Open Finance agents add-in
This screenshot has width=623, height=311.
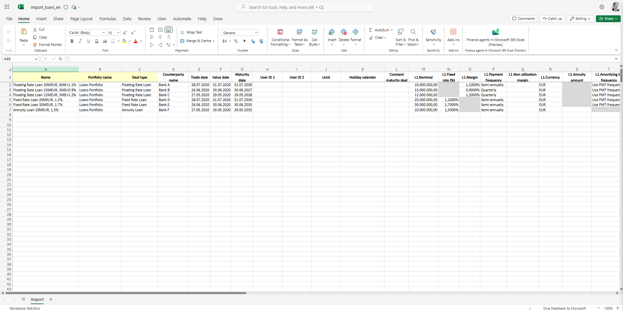click(495, 32)
